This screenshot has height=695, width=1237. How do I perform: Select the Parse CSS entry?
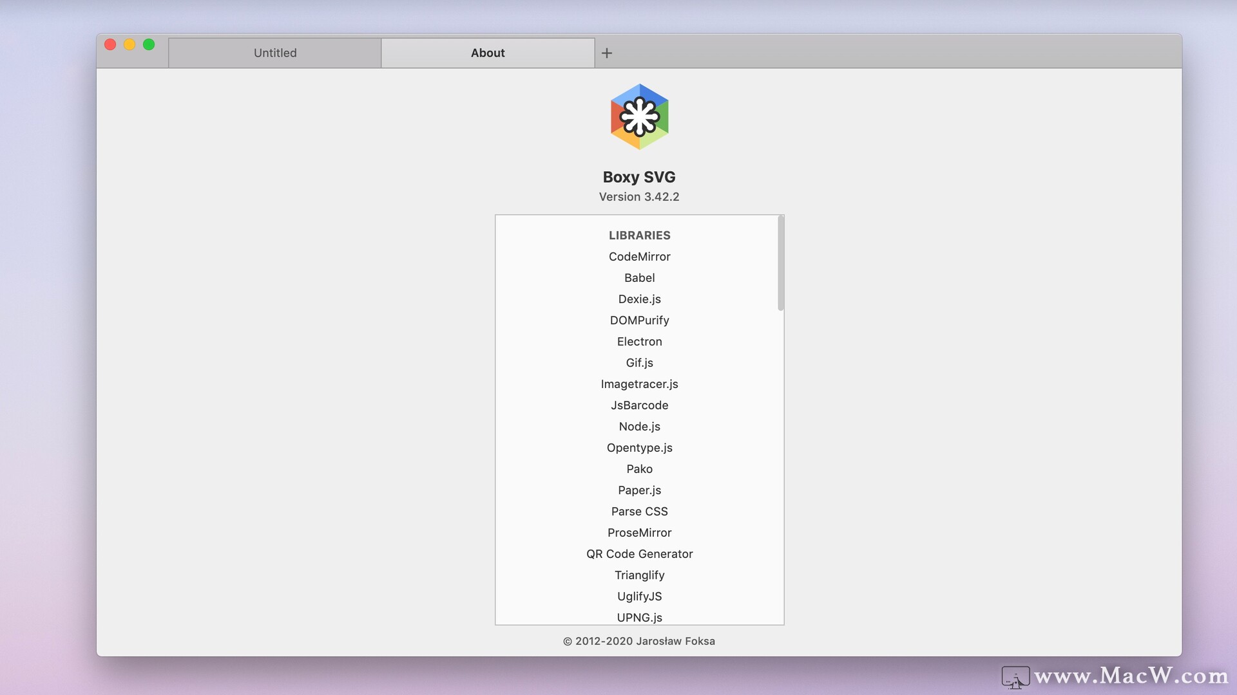[640, 512]
